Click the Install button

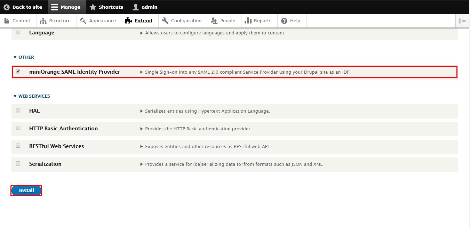coord(26,190)
